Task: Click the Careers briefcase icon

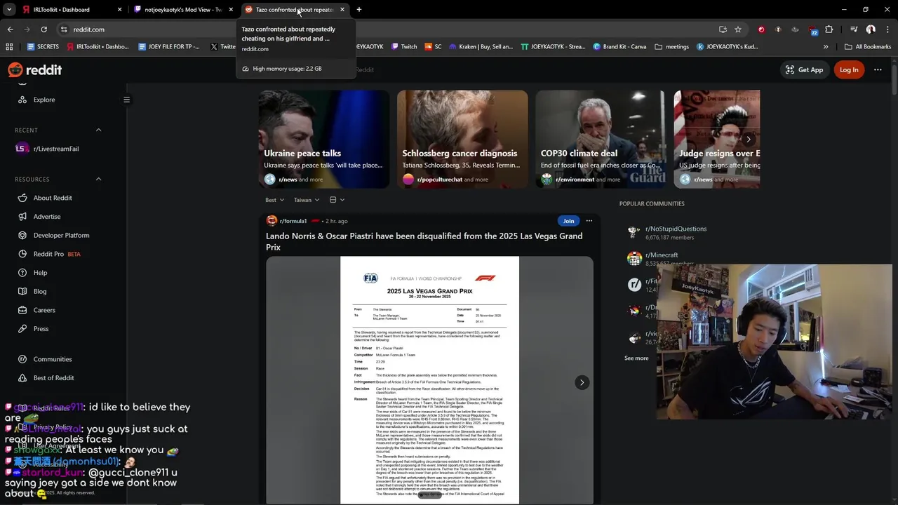Action: pyautogui.click(x=22, y=310)
